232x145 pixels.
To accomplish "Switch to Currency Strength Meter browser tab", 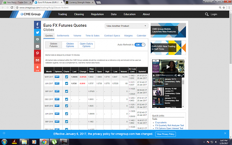I will pyautogui.click(x=79, y=2).
